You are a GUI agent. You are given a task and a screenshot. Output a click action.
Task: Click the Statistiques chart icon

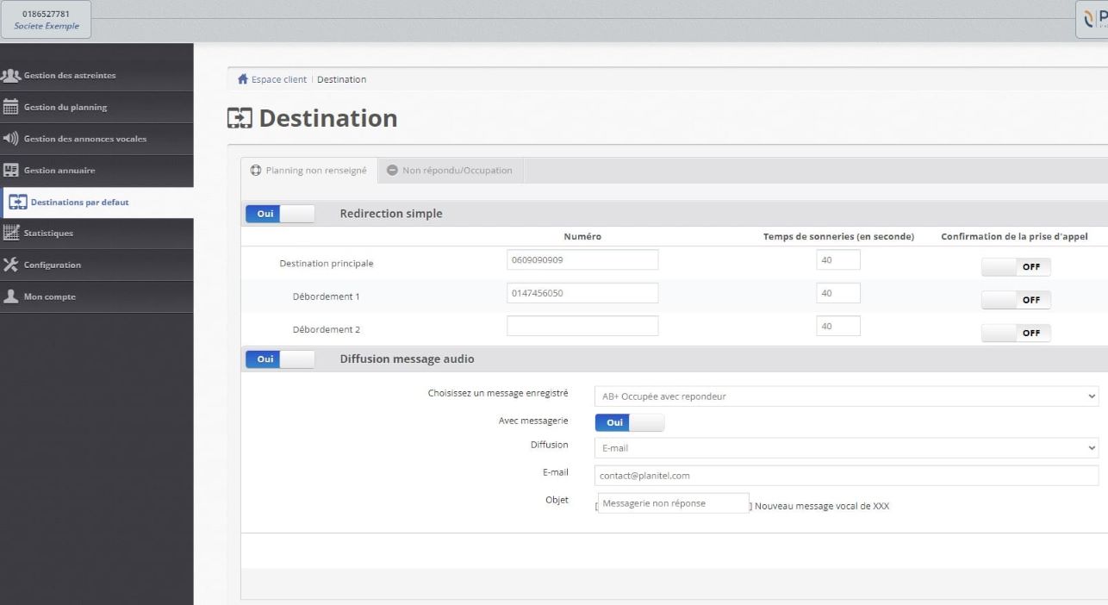10,233
